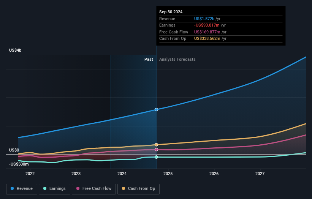The height and width of the screenshot is (199, 312).
Task: Click the Sep 30 2024 tooltip date
Action: [171, 12]
